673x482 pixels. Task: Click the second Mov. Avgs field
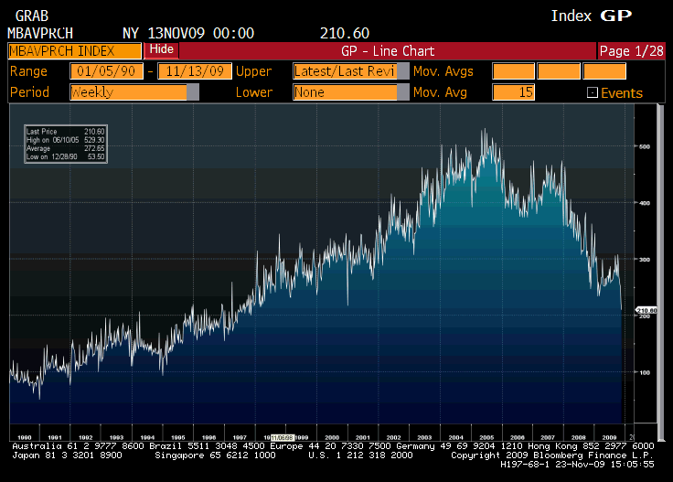point(559,71)
